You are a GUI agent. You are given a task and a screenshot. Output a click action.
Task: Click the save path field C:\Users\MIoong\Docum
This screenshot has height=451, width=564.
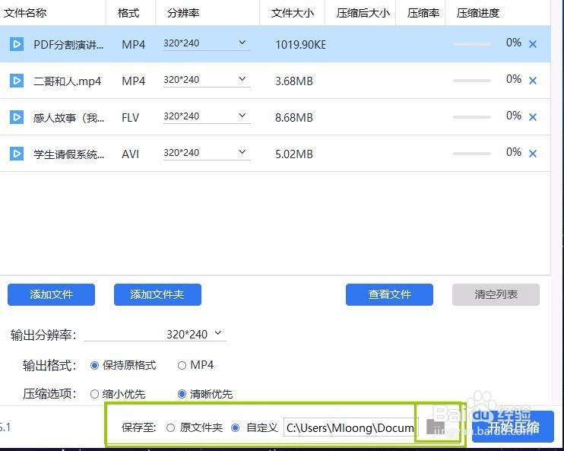[x=350, y=427]
